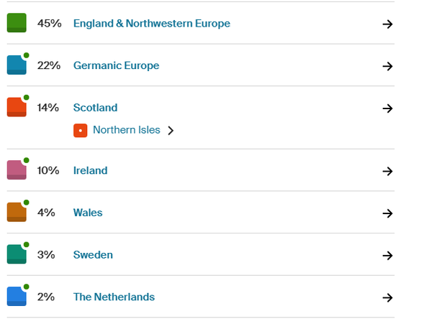Follow the Northern Isles link

(x=127, y=130)
